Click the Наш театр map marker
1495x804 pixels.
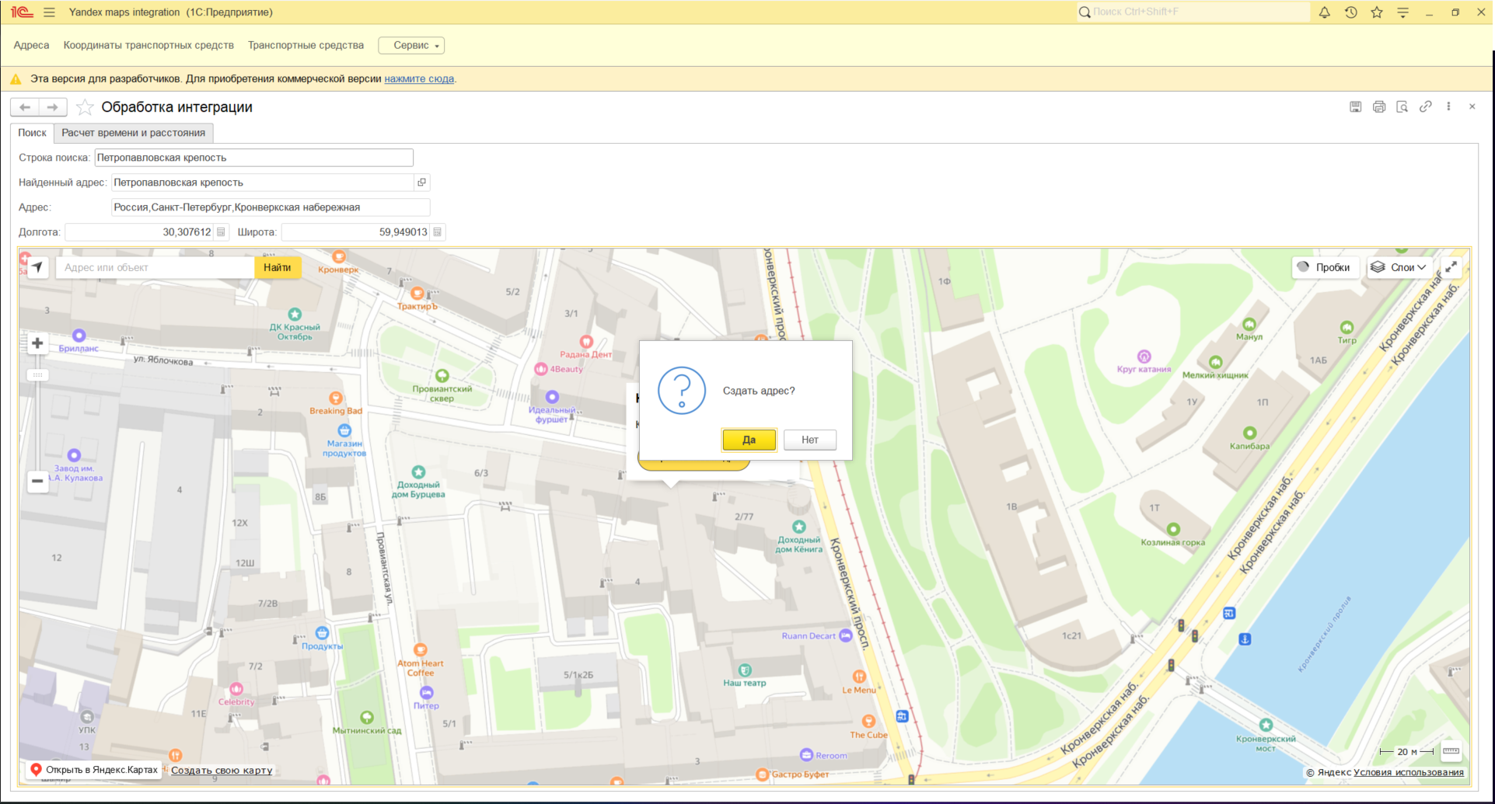(x=745, y=670)
